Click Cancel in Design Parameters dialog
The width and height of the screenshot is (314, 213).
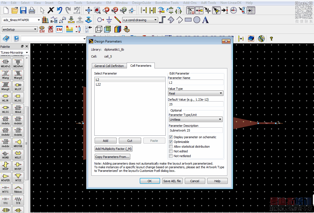195,181
